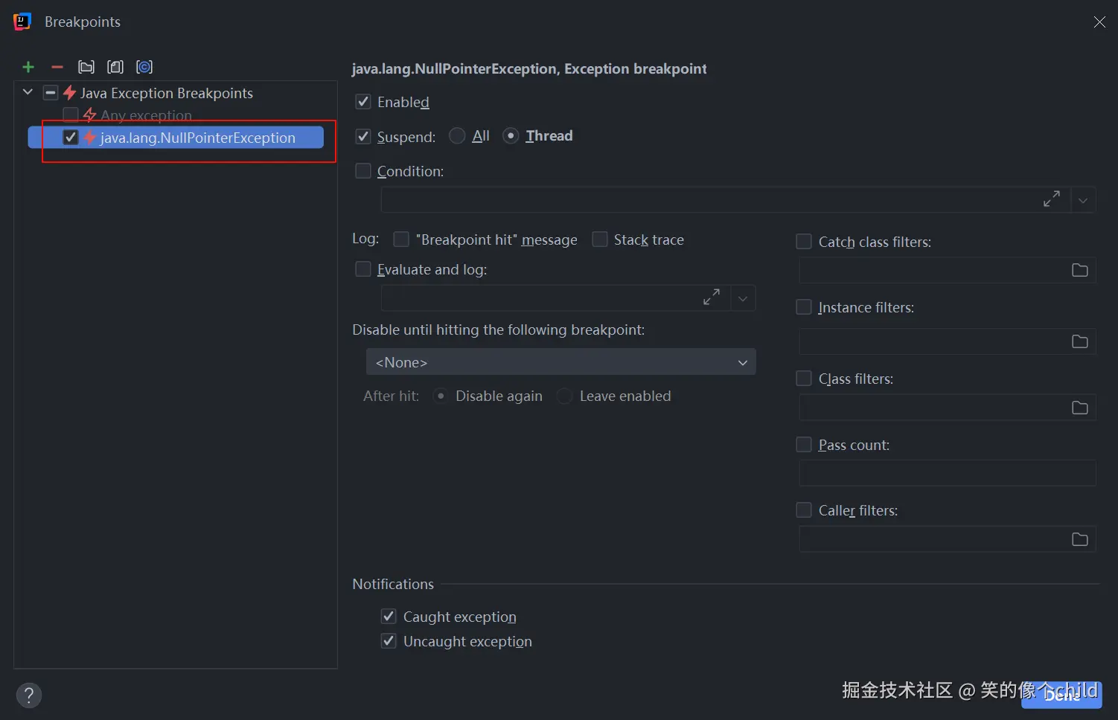Open Evaluate and log history dropdown

pyautogui.click(x=743, y=298)
